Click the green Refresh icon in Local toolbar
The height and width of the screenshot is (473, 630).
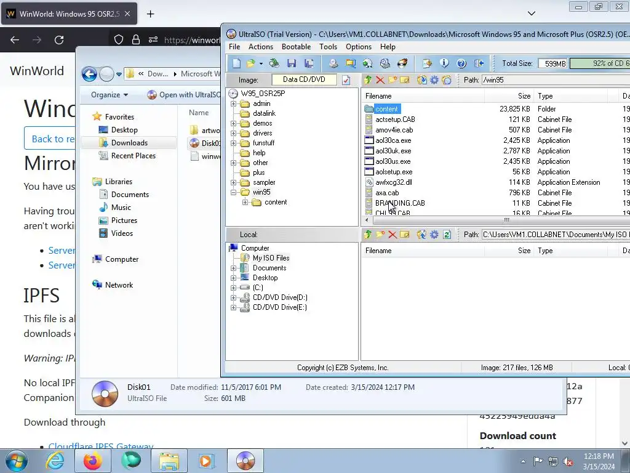(447, 235)
